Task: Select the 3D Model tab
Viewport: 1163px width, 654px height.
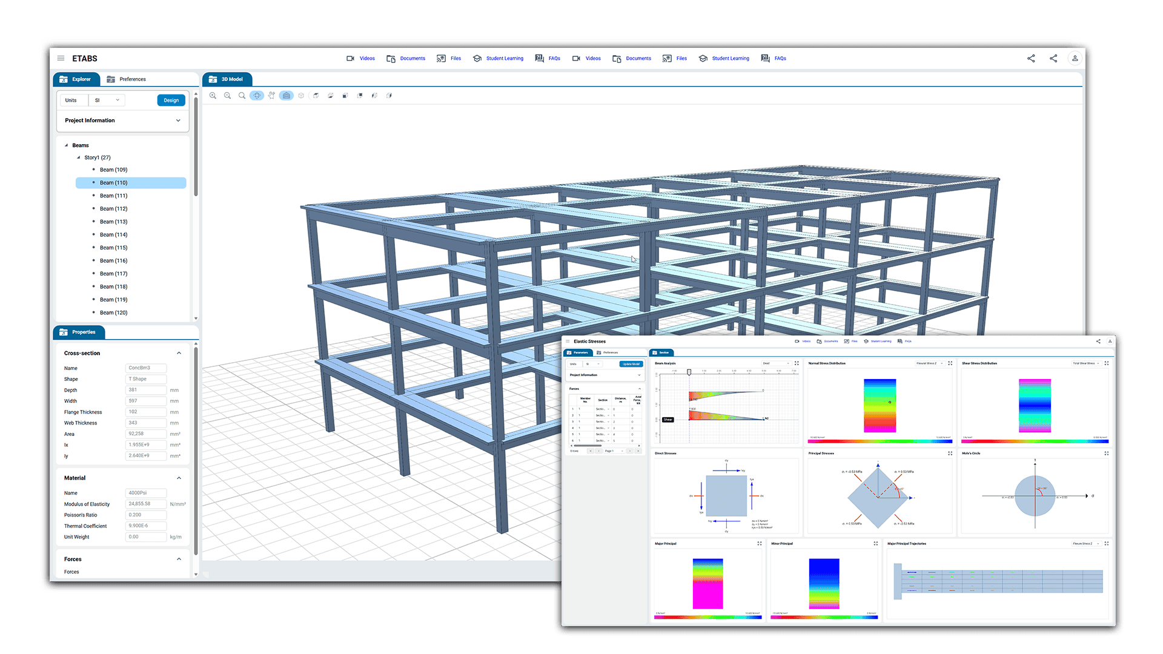Action: [227, 79]
